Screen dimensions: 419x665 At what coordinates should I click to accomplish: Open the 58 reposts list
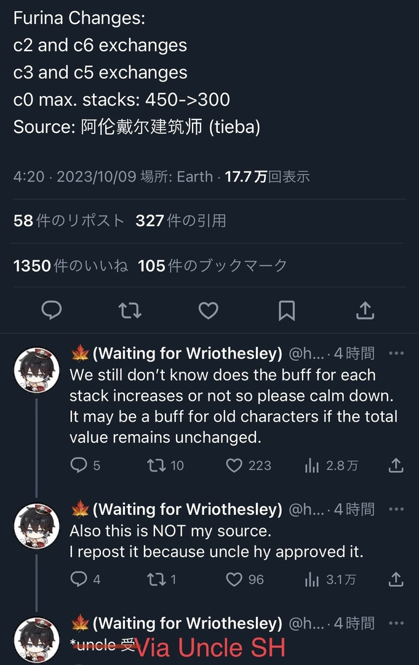pos(69,220)
